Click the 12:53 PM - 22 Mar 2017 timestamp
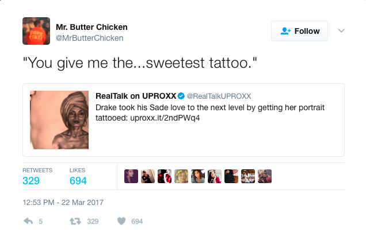 point(63,203)
